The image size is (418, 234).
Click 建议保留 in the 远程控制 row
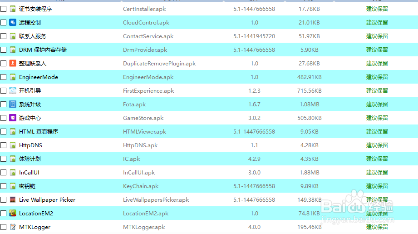point(377,22)
